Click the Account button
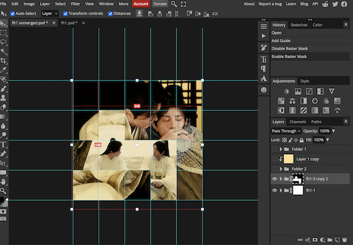Image resolution: width=353 pixels, height=245 pixels. pyautogui.click(x=141, y=4)
